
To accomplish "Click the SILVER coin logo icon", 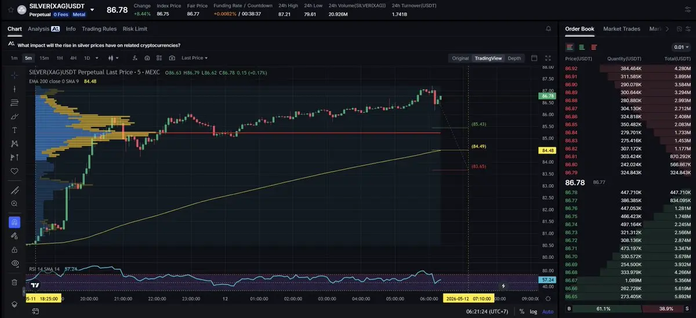I will click(21, 9).
